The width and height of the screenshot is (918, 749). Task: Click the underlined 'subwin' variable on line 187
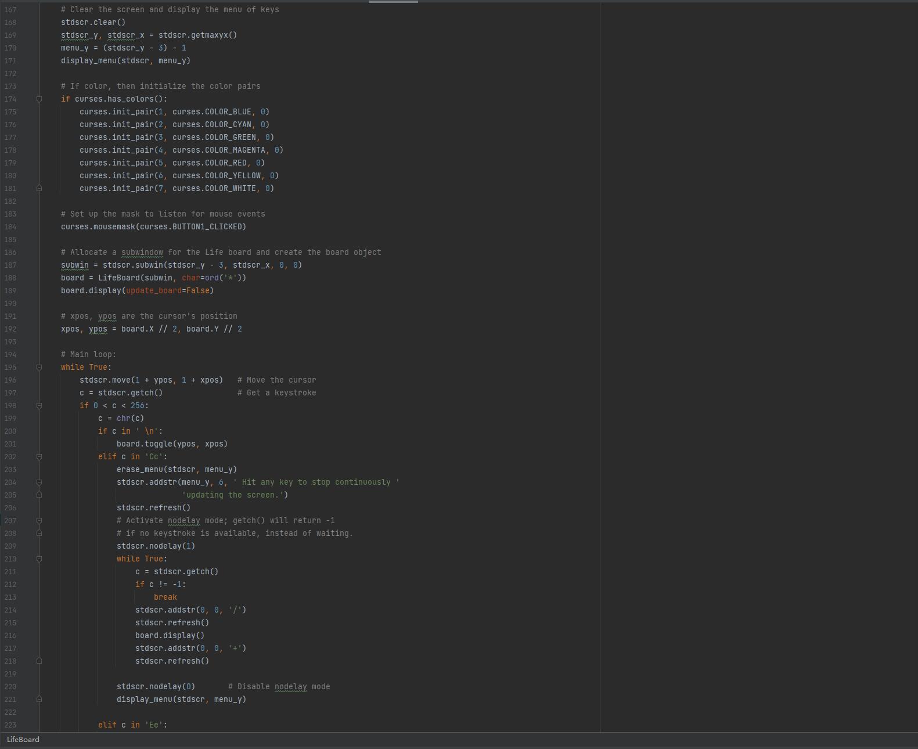[75, 265]
